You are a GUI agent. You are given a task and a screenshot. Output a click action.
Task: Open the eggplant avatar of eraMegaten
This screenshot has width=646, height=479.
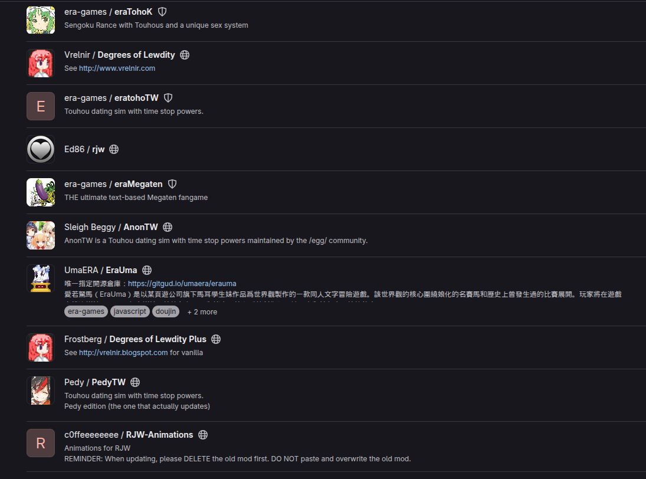point(41,192)
